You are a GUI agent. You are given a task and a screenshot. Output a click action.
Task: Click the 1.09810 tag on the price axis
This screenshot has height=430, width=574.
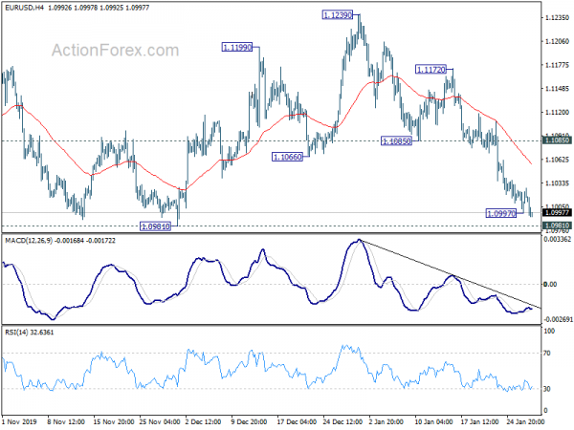556,225
